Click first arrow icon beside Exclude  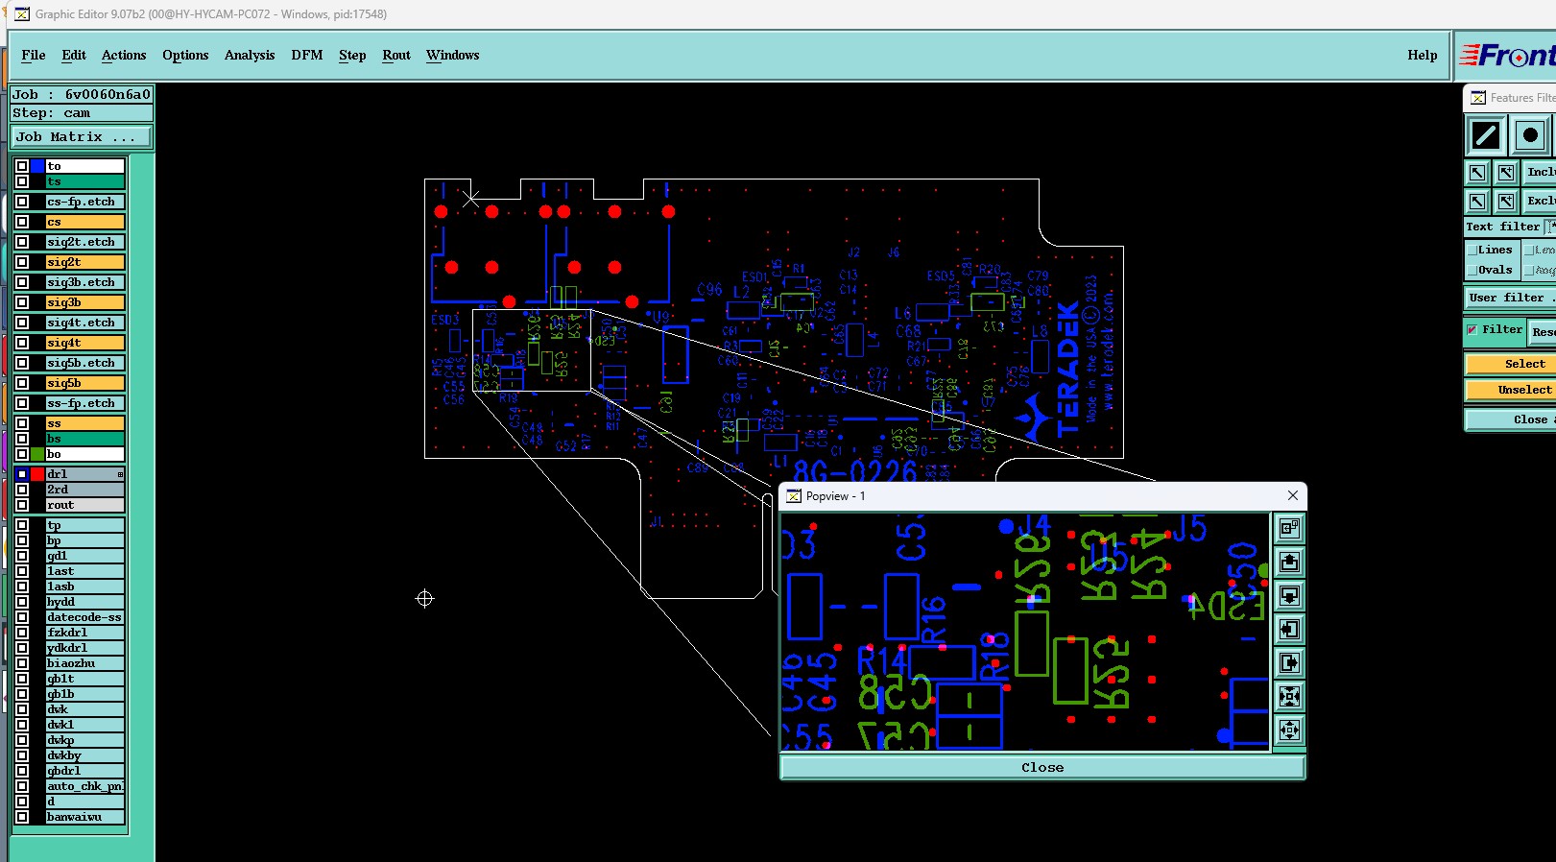pos(1477,201)
